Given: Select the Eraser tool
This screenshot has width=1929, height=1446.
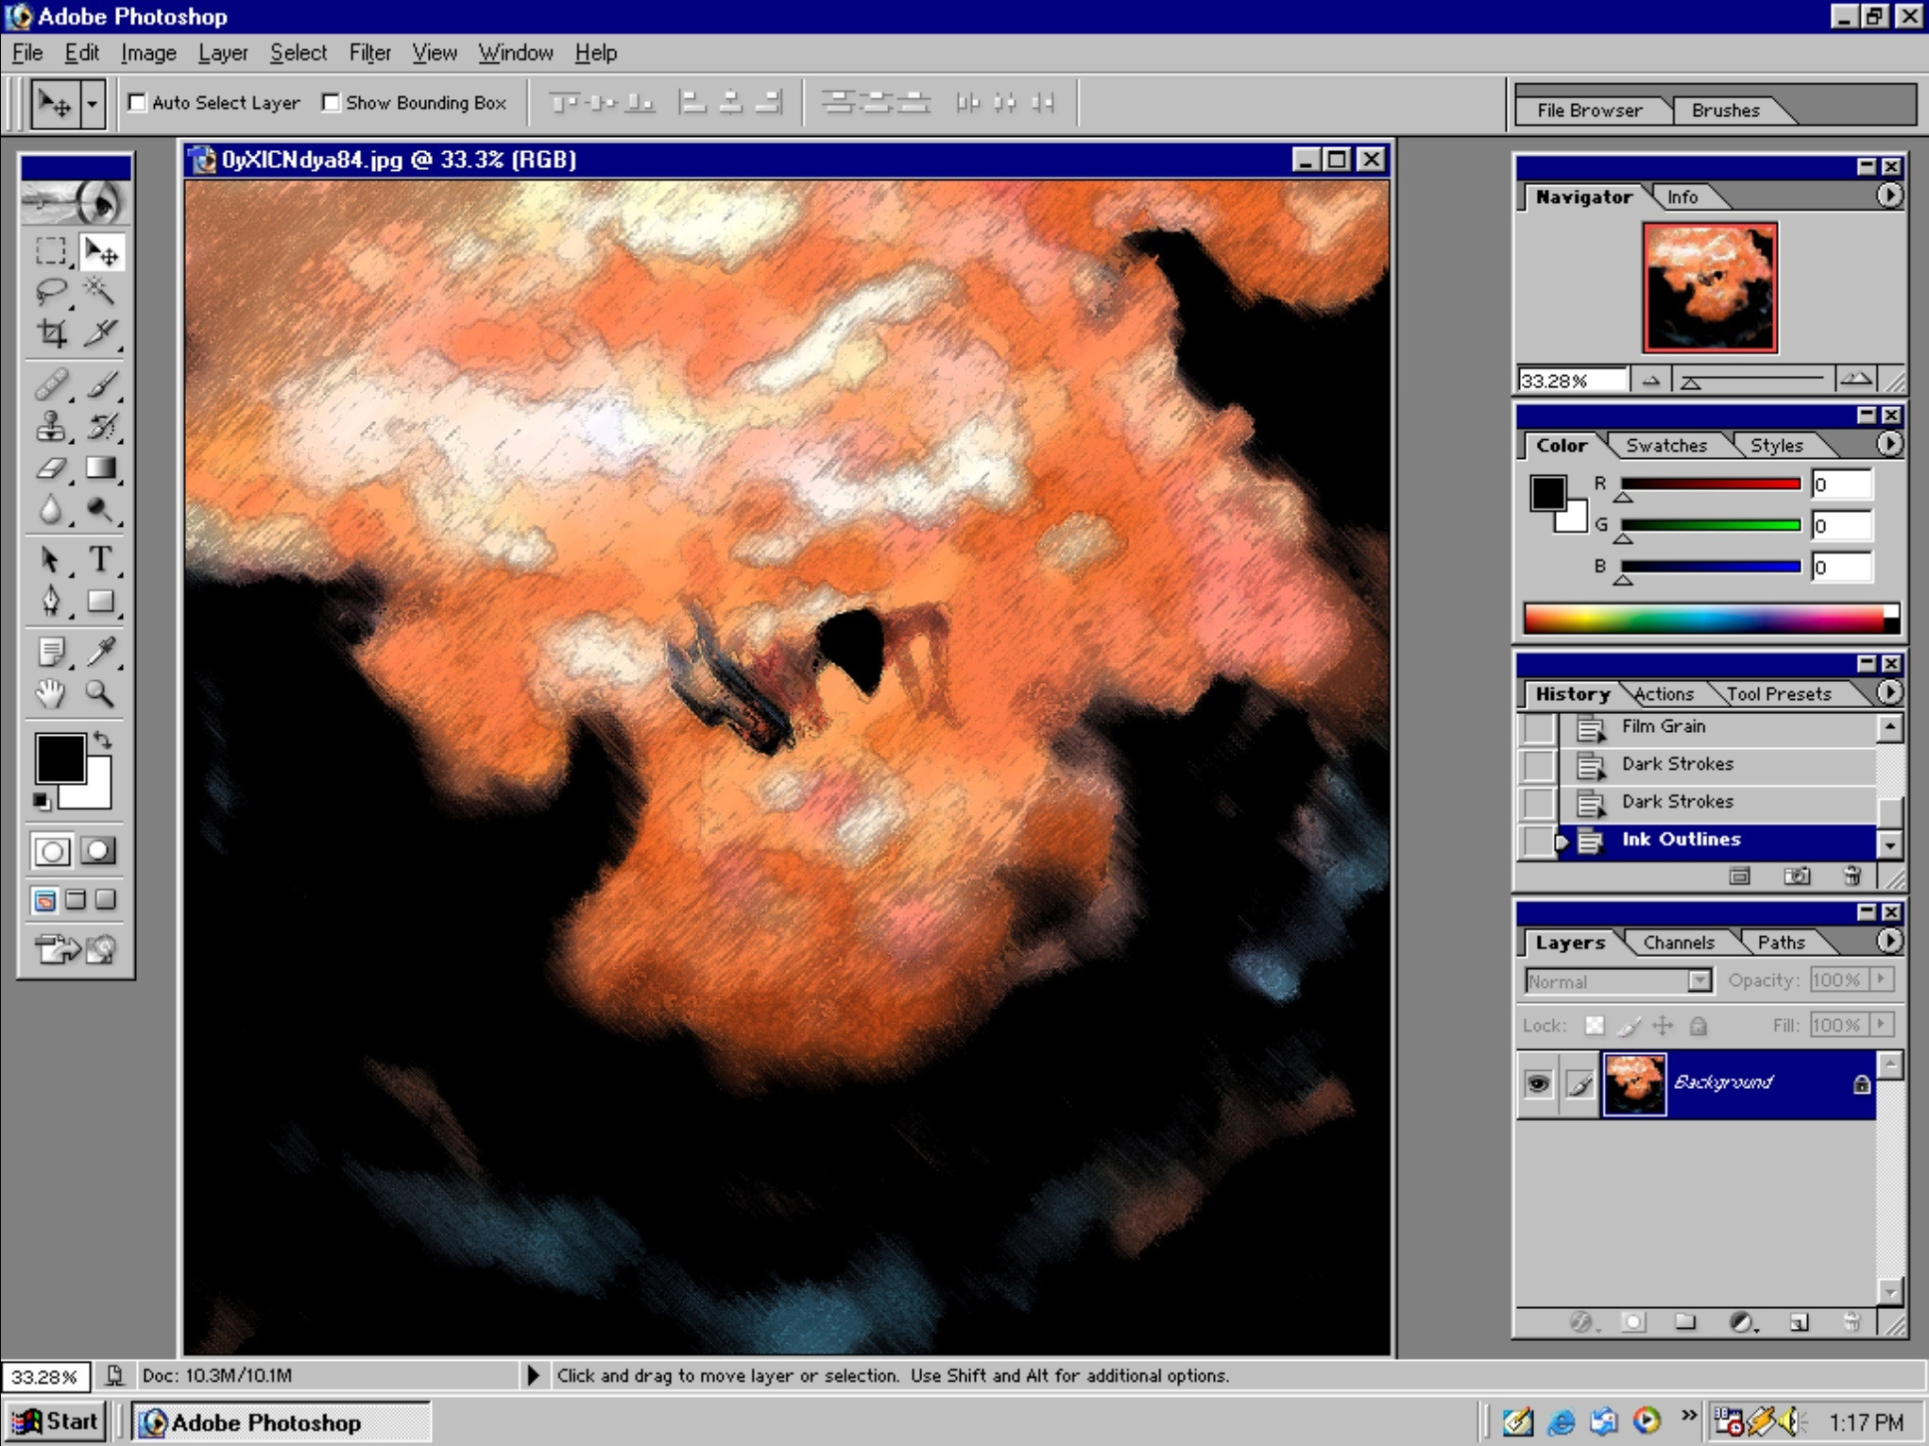Looking at the screenshot, I should click(51, 469).
